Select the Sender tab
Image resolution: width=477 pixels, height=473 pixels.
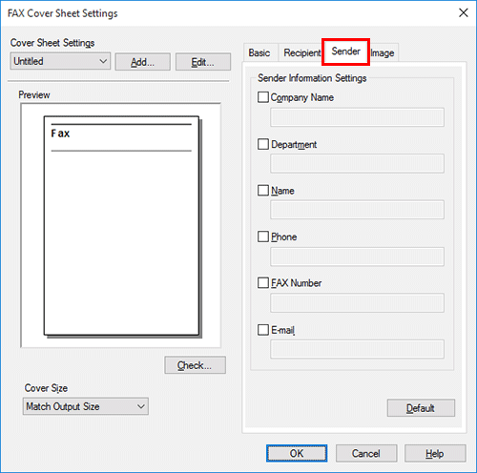pyautogui.click(x=345, y=51)
